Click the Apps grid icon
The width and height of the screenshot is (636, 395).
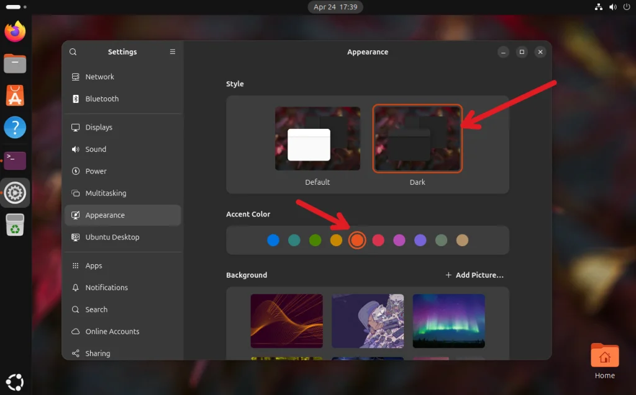pyautogui.click(x=75, y=266)
